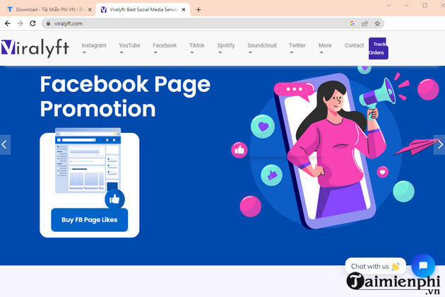Reload the Viralyft page
This screenshot has width=445, height=297.
point(32,23)
